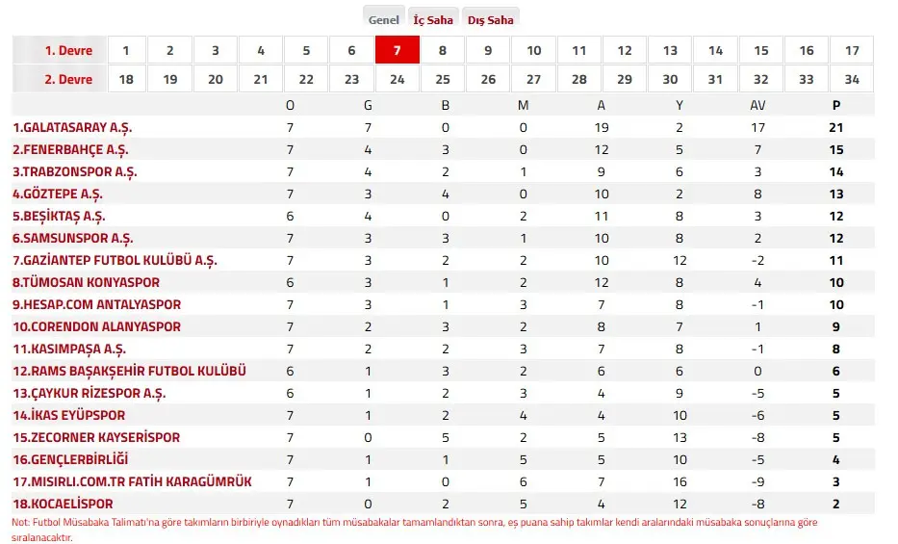This screenshot has width=898, height=544.
Task: Open Rams Başakşehir Futbol Kulübü link
Action: point(129,371)
